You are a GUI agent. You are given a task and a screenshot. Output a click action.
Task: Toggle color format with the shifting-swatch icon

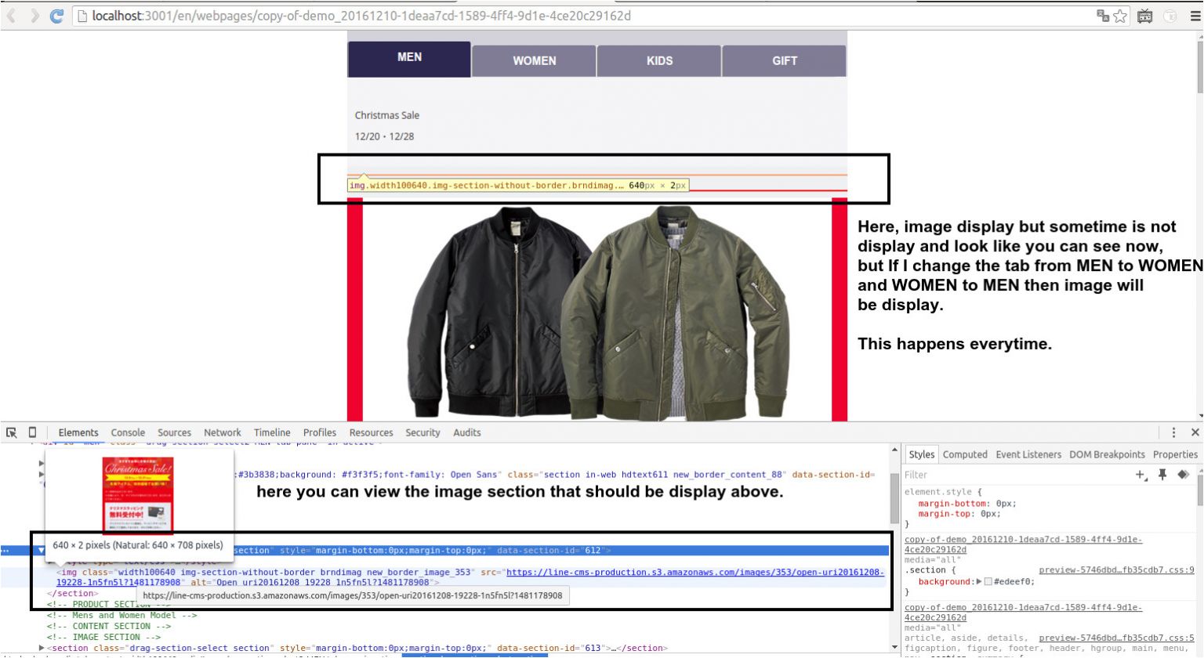coord(1183,474)
